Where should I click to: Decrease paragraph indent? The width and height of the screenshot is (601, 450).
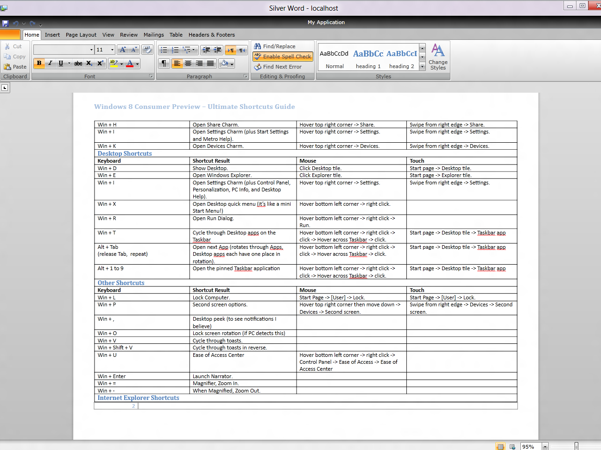(206, 50)
